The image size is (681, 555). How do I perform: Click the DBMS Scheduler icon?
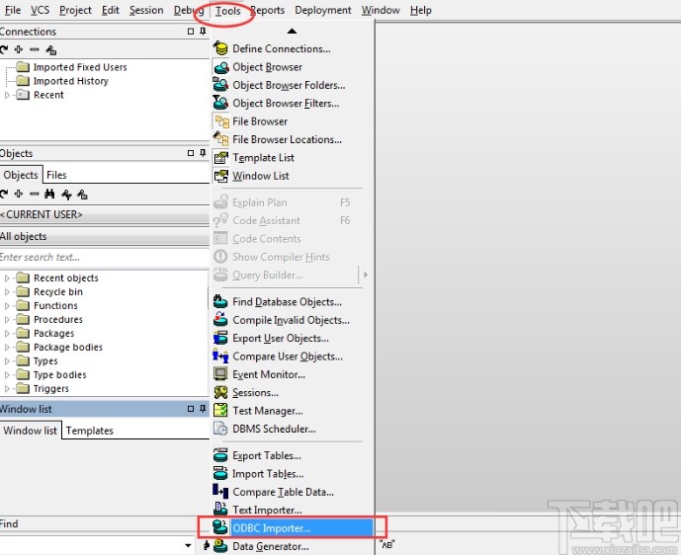pos(220,429)
